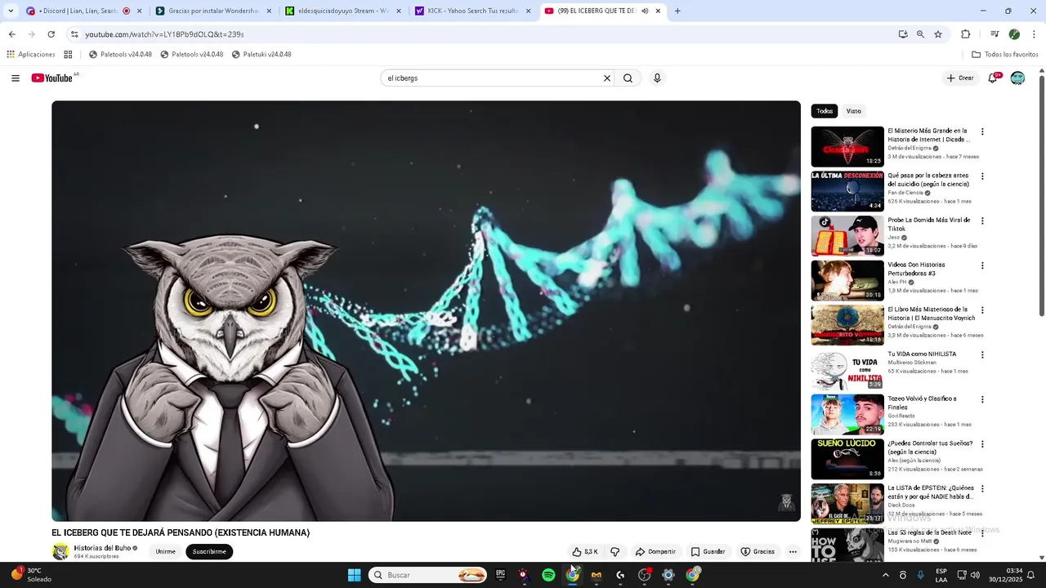View site information icon beside URL
The height and width of the screenshot is (588, 1046).
(74, 34)
